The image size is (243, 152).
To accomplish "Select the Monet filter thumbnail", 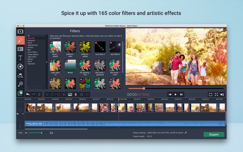I will pos(70,65).
